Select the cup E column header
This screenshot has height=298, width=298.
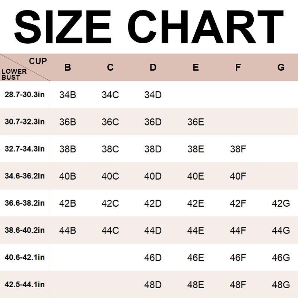click(x=196, y=67)
